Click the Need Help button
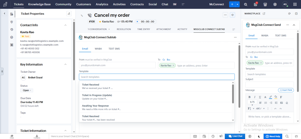 [273, 136]
